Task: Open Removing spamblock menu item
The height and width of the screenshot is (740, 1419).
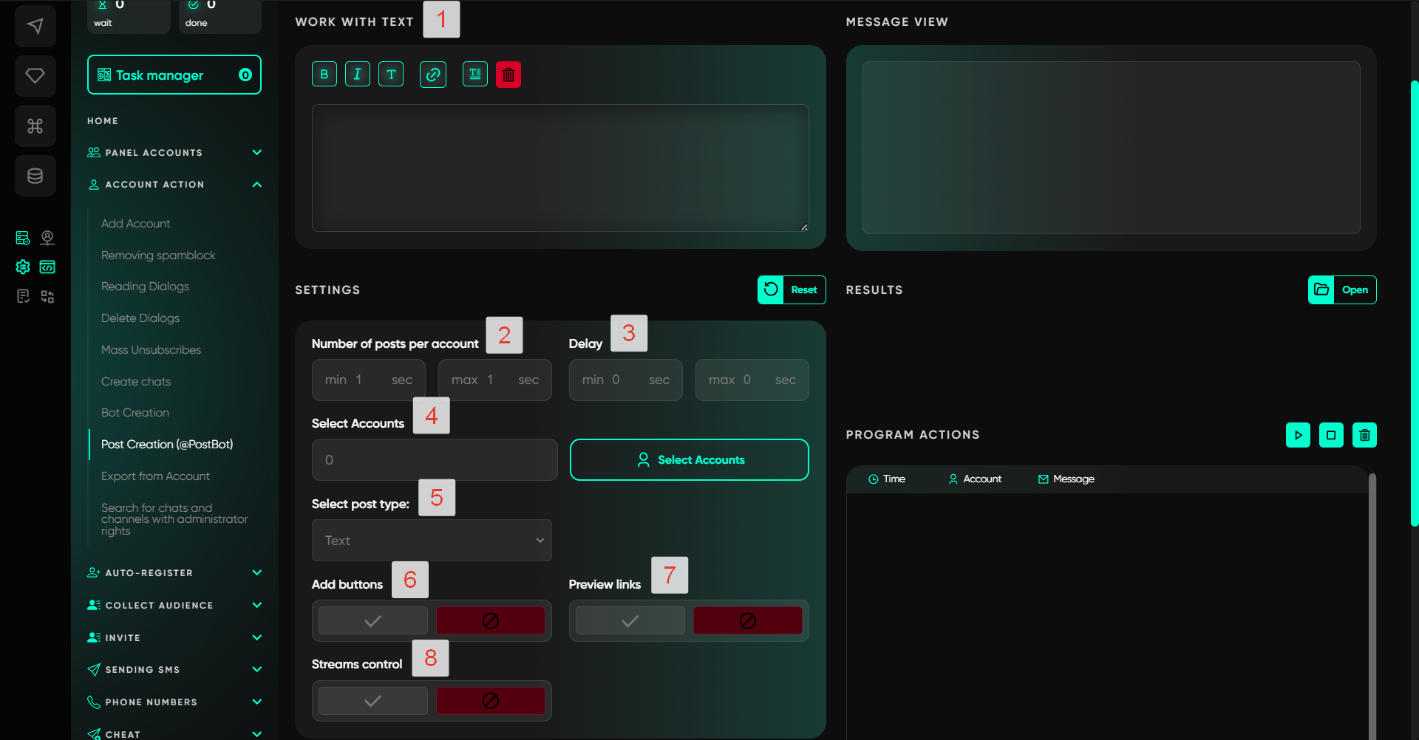Action: pos(158,256)
